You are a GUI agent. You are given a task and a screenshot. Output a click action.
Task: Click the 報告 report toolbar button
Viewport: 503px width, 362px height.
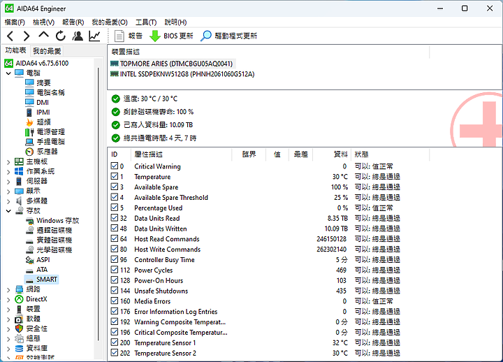tap(129, 36)
